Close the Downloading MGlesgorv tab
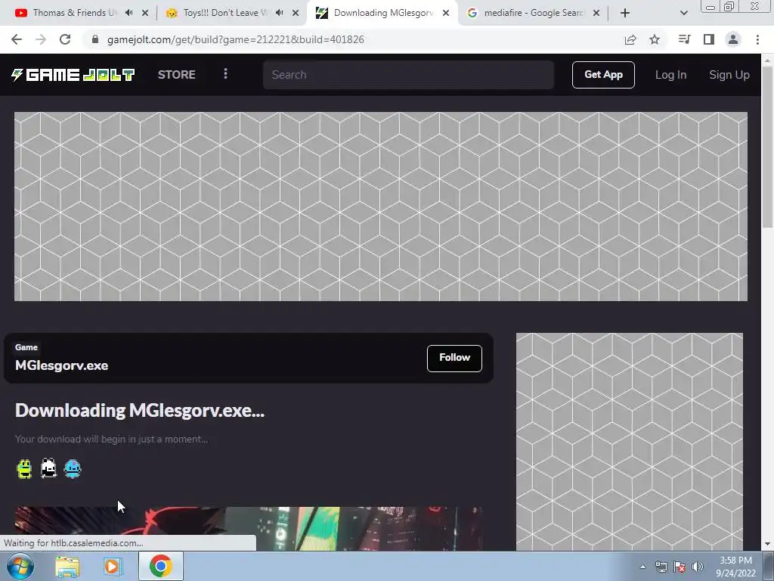774x581 pixels. point(446,13)
